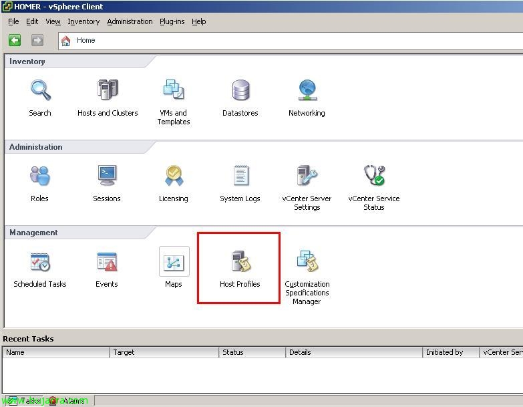Open Licensing administration
This screenshot has width=523, height=407.
(174, 176)
